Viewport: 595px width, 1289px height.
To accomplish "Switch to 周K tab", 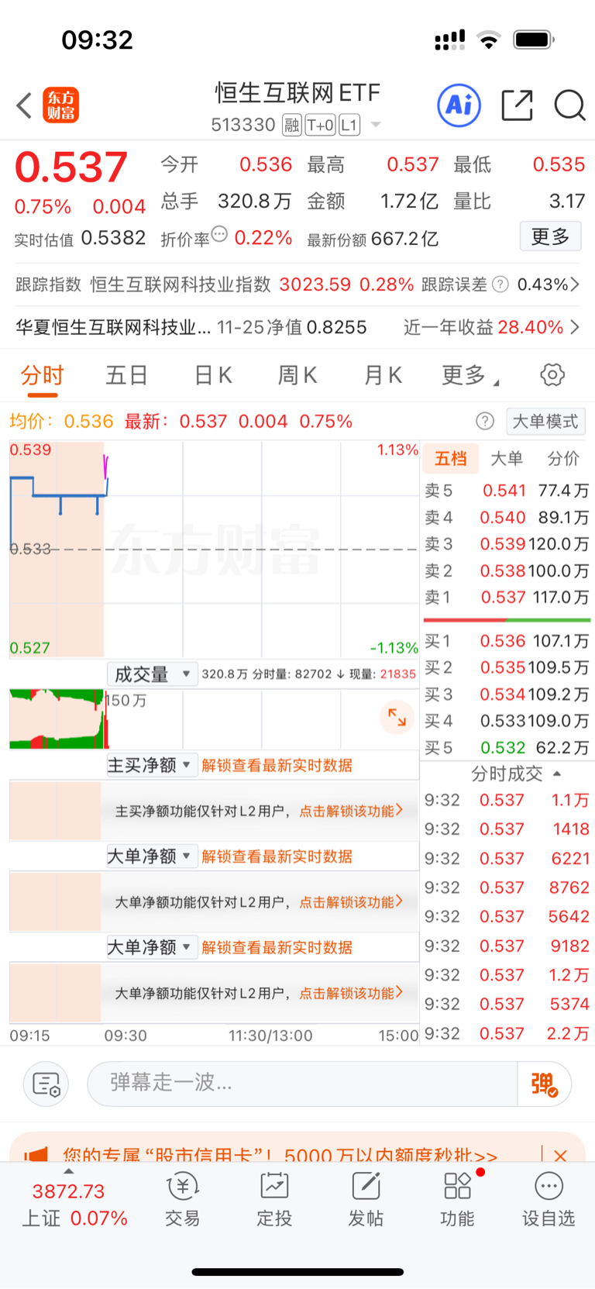I will tap(297, 376).
